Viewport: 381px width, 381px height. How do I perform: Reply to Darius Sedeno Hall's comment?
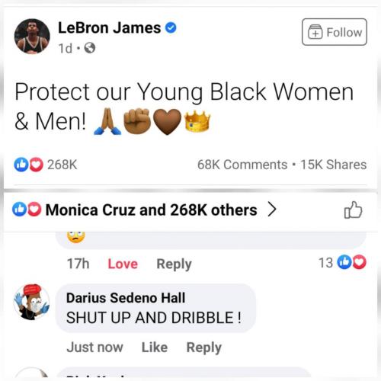204,347
